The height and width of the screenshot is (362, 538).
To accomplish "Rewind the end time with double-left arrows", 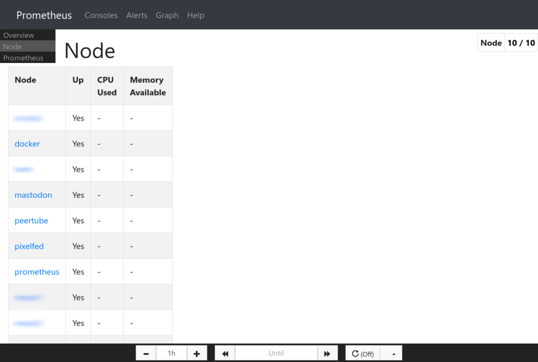I will (225, 353).
